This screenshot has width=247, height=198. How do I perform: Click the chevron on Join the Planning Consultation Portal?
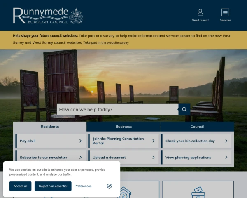pos(154,141)
